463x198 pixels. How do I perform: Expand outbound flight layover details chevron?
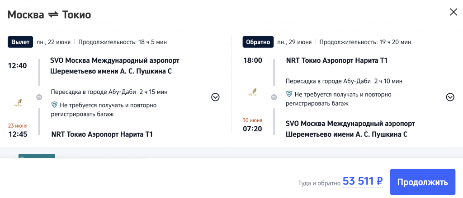click(x=215, y=97)
